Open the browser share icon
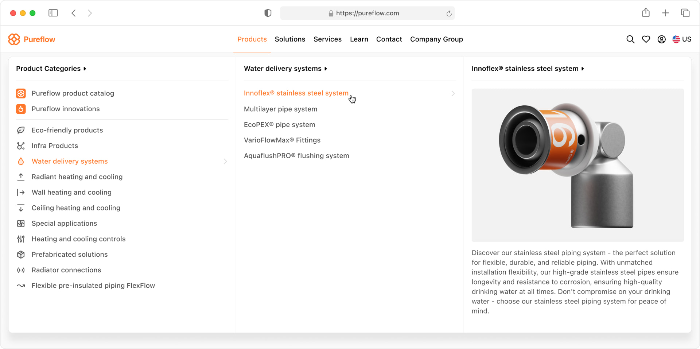This screenshot has width=700, height=349. 646,13
